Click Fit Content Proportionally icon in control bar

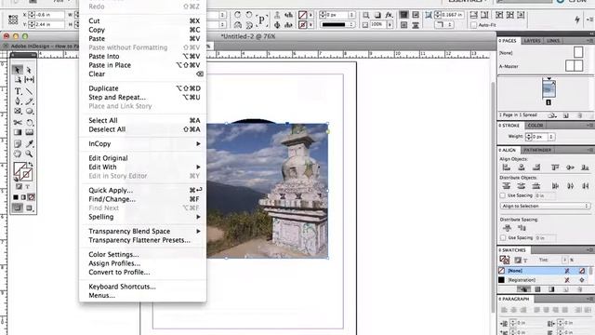coord(484,15)
